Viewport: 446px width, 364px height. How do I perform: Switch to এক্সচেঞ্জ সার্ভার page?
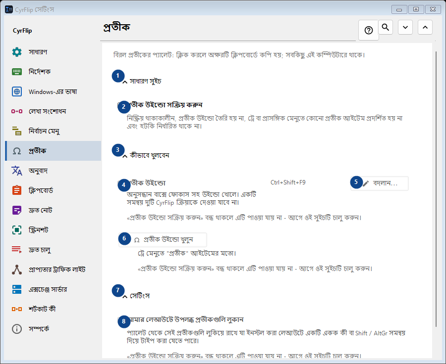53,289
